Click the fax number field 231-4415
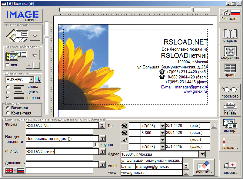 [178, 147]
